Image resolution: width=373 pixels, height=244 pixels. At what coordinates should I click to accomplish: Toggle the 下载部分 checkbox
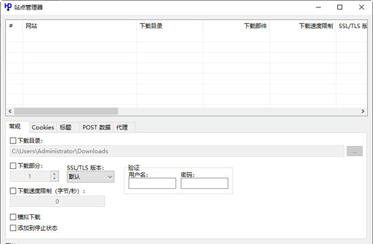point(13,166)
